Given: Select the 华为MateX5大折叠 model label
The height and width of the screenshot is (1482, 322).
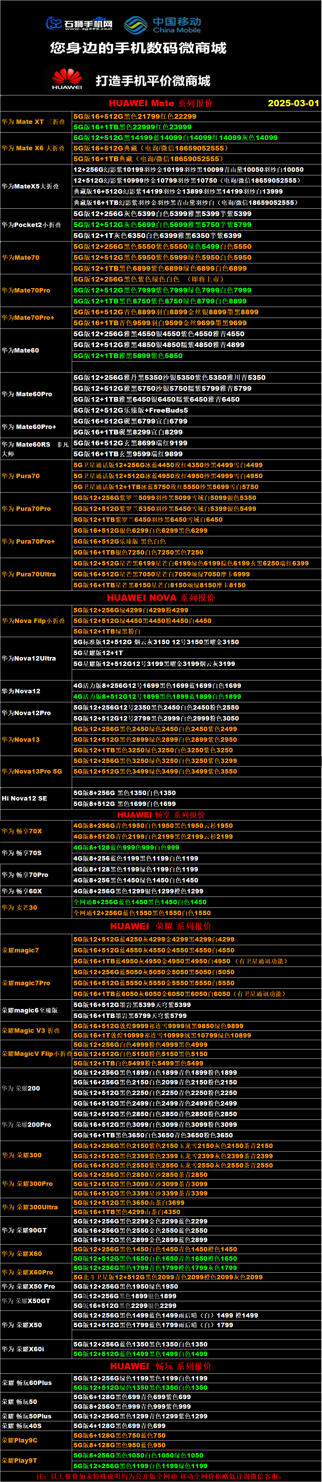Looking at the screenshot, I should tap(30, 186).
